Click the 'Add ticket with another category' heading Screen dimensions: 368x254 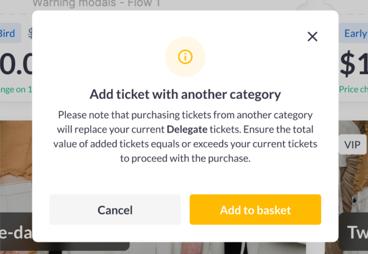(185, 94)
